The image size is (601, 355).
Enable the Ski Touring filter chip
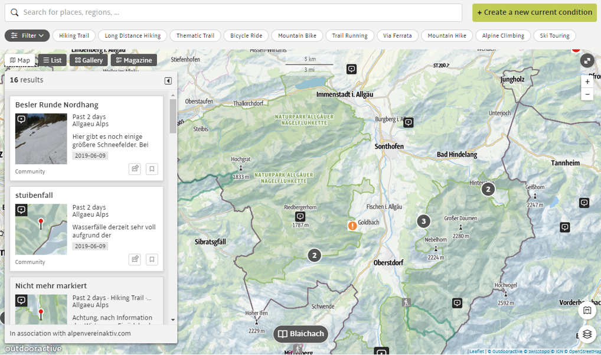point(554,35)
